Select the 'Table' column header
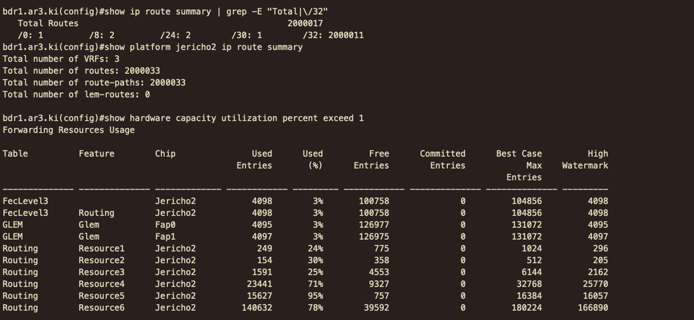Viewport: 694px width, 320px height. click(15, 153)
